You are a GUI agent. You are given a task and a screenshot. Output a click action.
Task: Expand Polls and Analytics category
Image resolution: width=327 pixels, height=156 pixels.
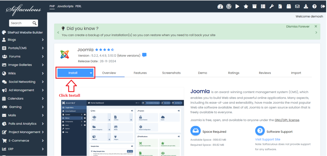[x=23, y=124]
